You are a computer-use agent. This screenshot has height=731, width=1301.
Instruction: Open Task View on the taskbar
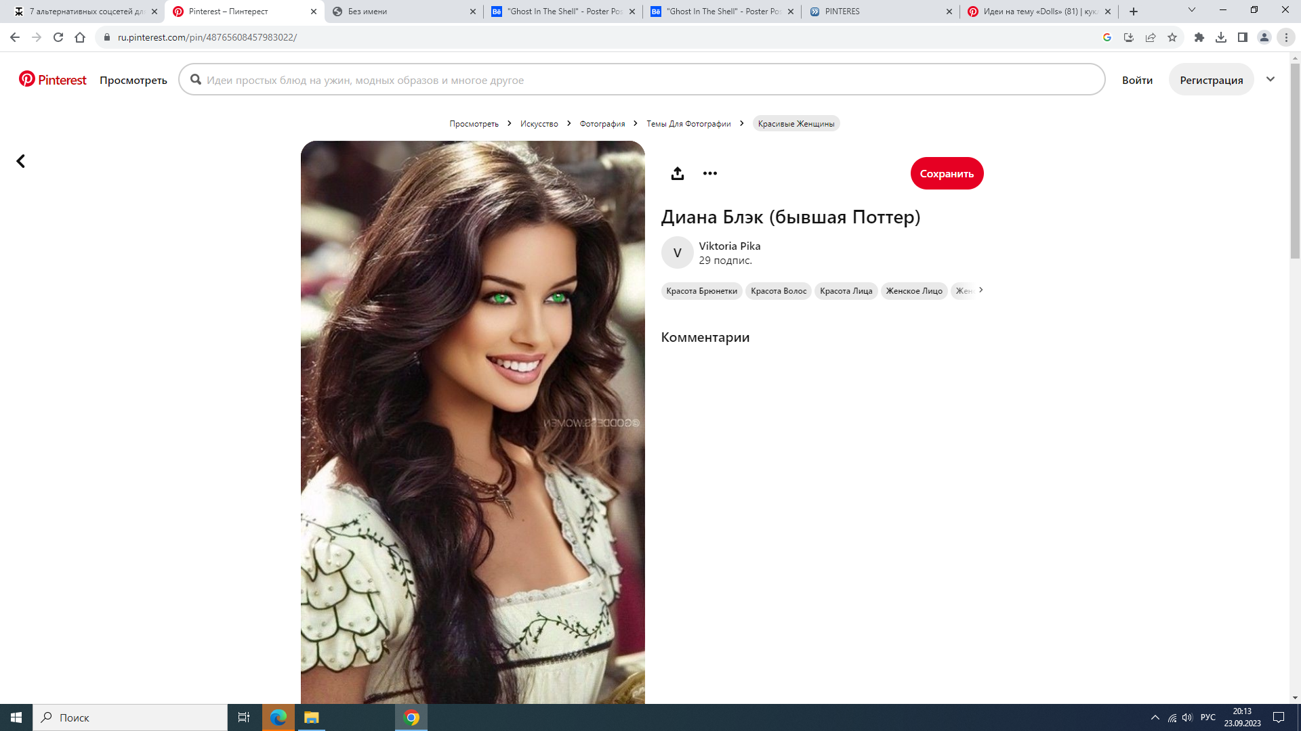coord(244,717)
